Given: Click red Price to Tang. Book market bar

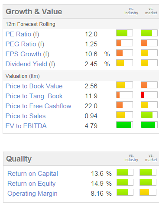Looking at the screenshot, I should 149,95.
